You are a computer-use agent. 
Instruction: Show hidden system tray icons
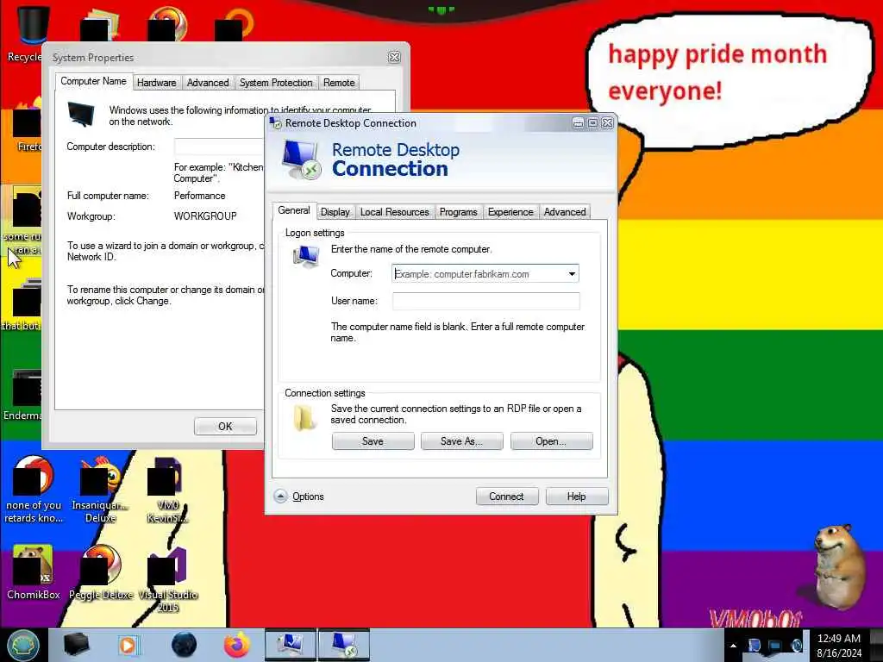point(733,646)
